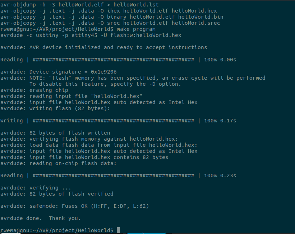This screenshot has width=295, height=234.
Task: Click the "writing flash (82 bytes):" line
Action: point(65,108)
